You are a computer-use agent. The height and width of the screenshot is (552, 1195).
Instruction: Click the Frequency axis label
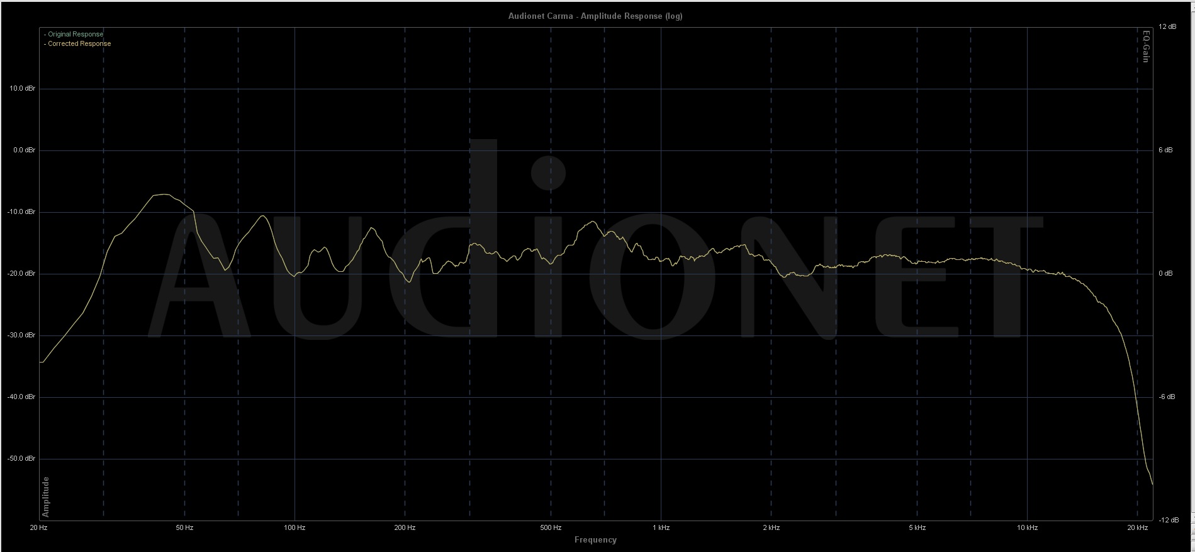[595, 539]
